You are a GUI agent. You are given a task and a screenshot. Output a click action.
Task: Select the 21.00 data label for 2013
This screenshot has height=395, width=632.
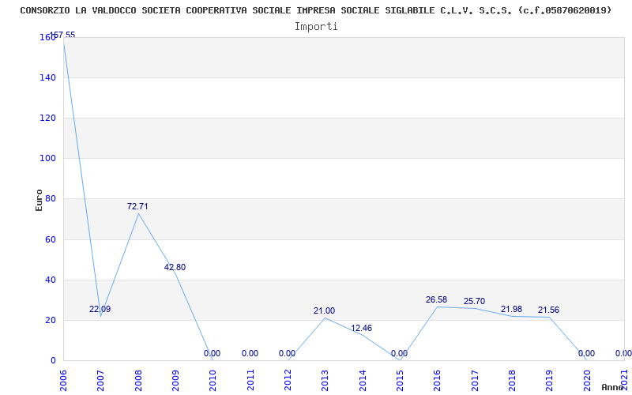(324, 310)
